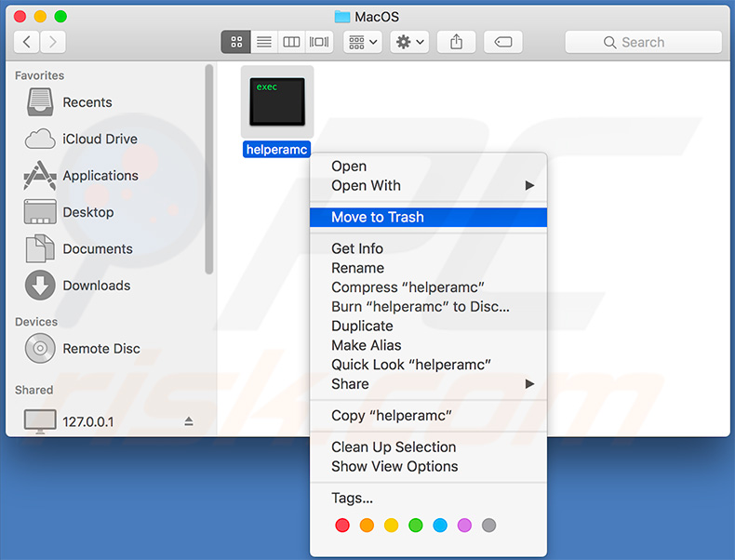Screen dimensions: 735x560
Task: Open the Action gear dropdown
Action: click(x=409, y=42)
